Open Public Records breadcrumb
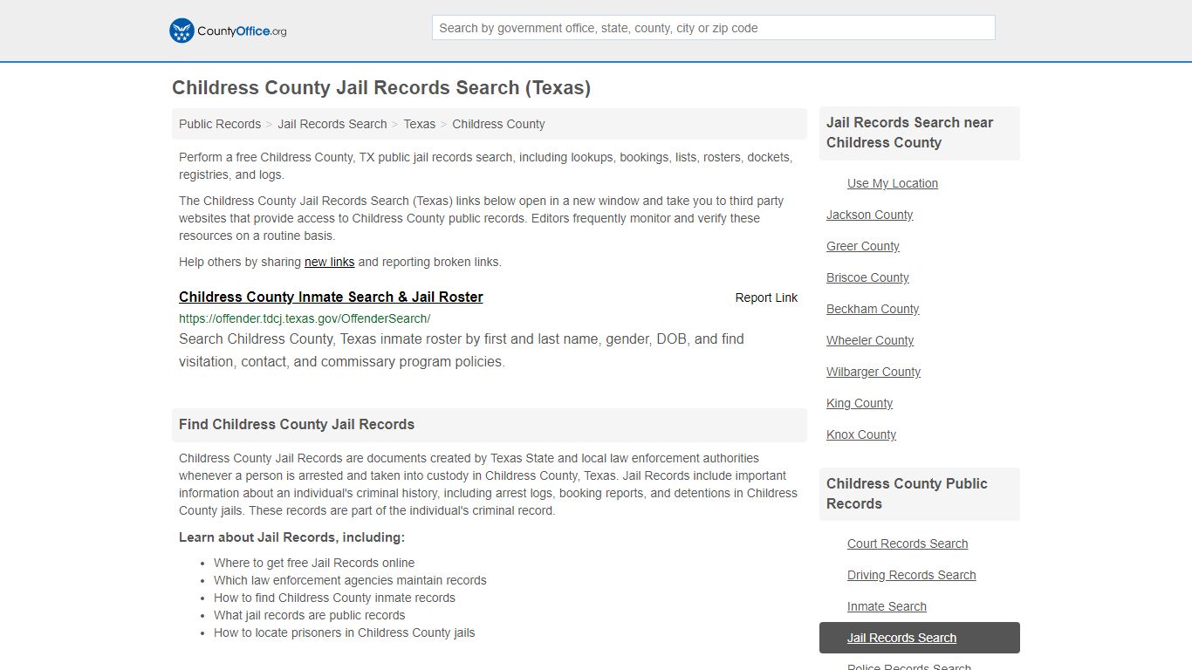 click(x=220, y=124)
